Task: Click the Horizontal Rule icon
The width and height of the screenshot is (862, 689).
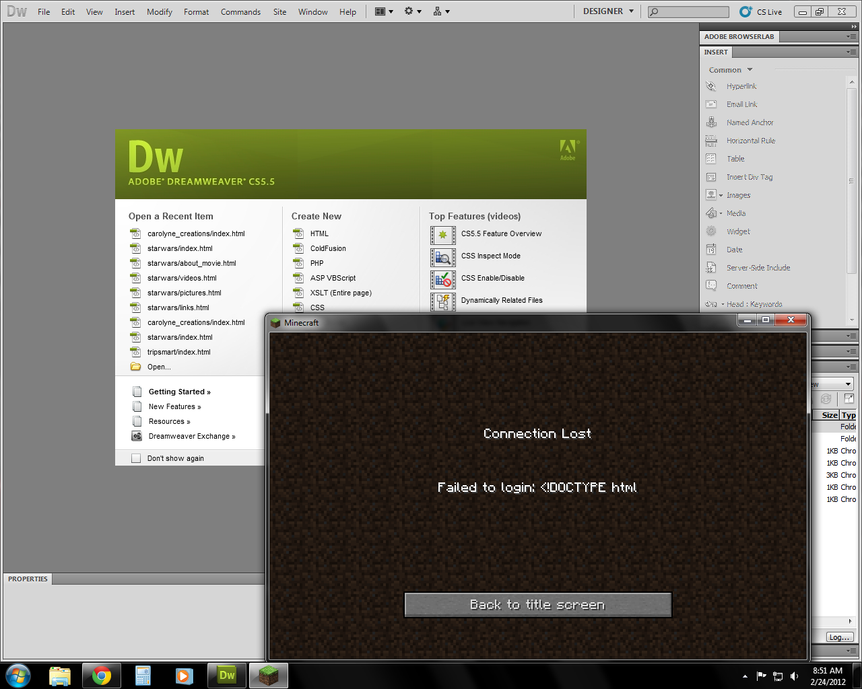Action: click(711, 141)
